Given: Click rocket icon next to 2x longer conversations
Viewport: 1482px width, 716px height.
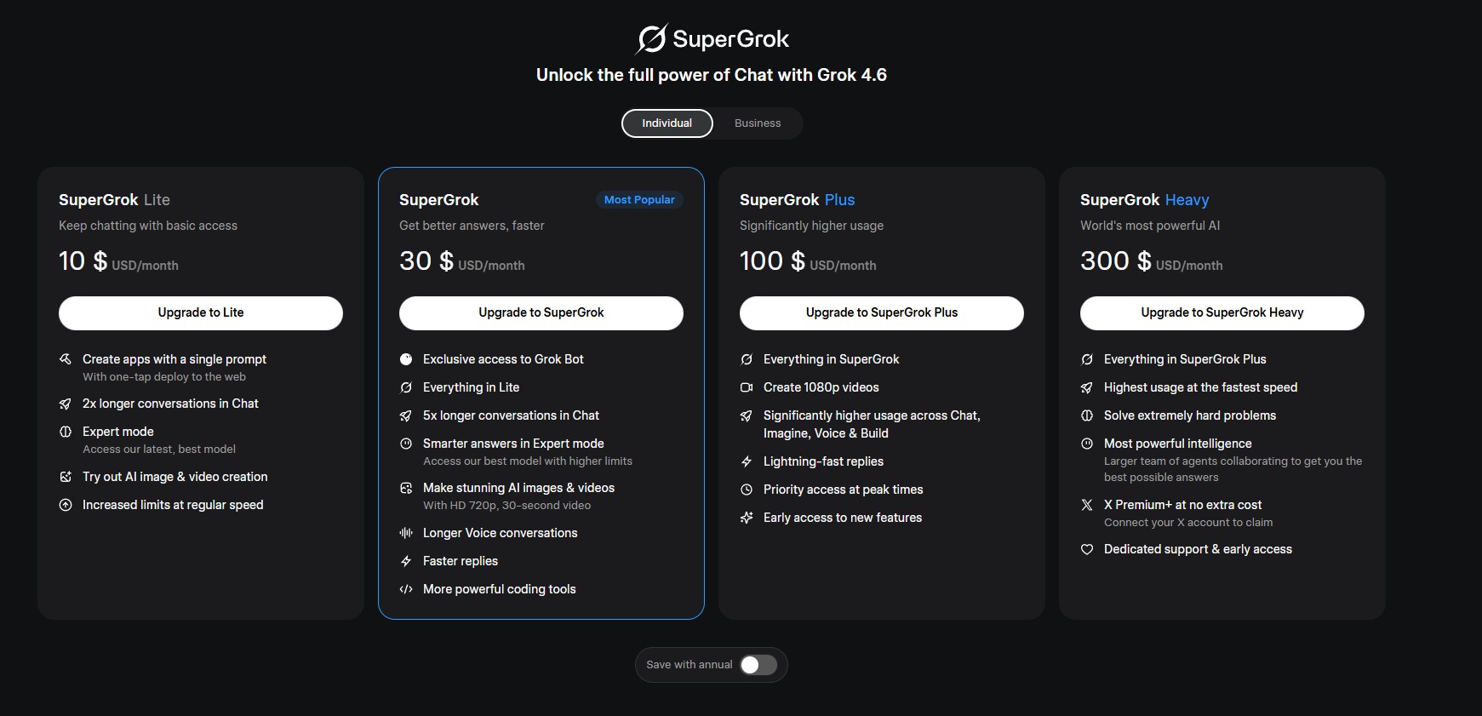Looking at the screenshot, I should click(66, 404).
